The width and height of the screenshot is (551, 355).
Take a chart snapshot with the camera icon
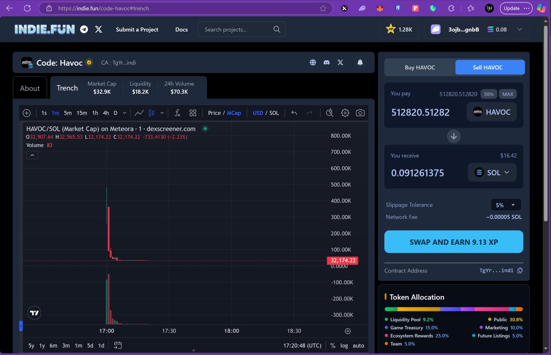360,113
